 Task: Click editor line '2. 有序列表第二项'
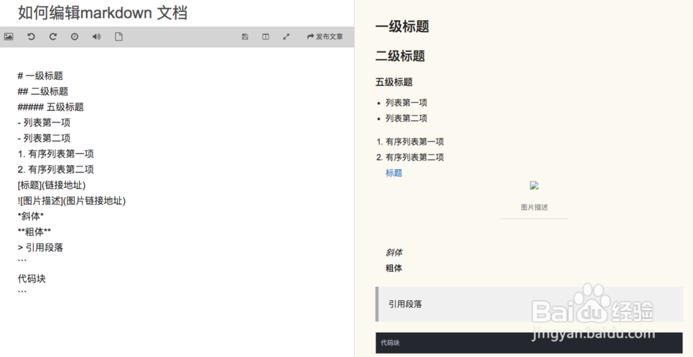55,169
